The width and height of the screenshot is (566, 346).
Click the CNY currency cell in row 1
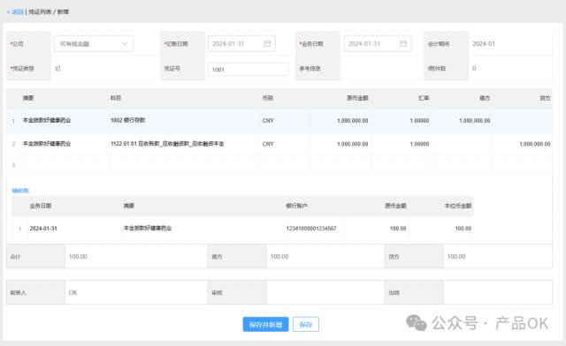click(268, 121)
